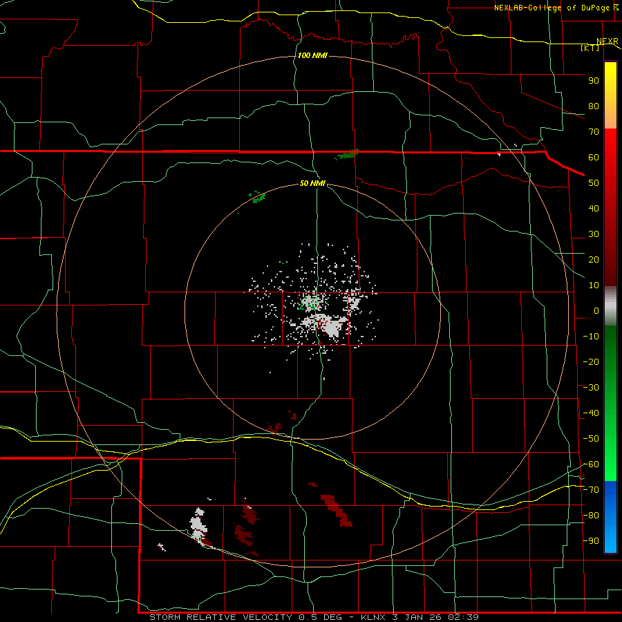The width and height of the screenshot is (622, 622).
Task: Click the KLNX radar site identifier
Action: (x=374, y=617)
